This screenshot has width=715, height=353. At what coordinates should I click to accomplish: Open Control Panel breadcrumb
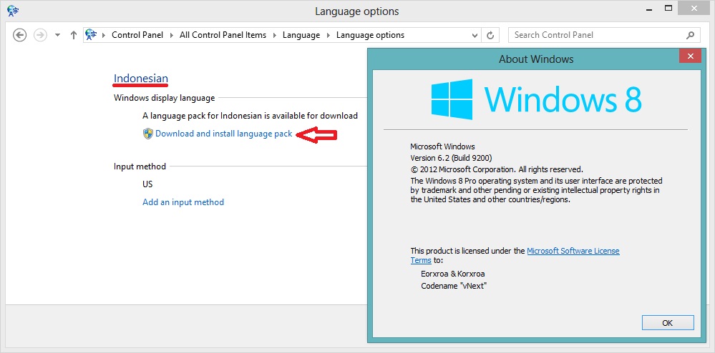coord(137,35)
